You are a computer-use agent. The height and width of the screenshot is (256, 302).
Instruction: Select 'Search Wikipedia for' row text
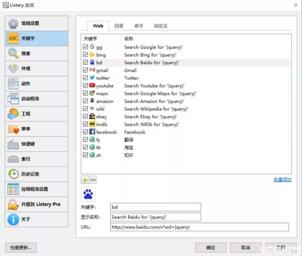156,109
